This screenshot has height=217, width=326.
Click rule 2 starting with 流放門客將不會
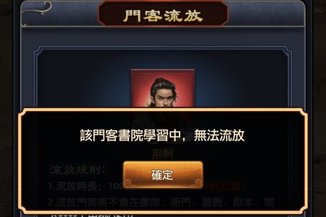pyautogui.click(x=161, y=203)
